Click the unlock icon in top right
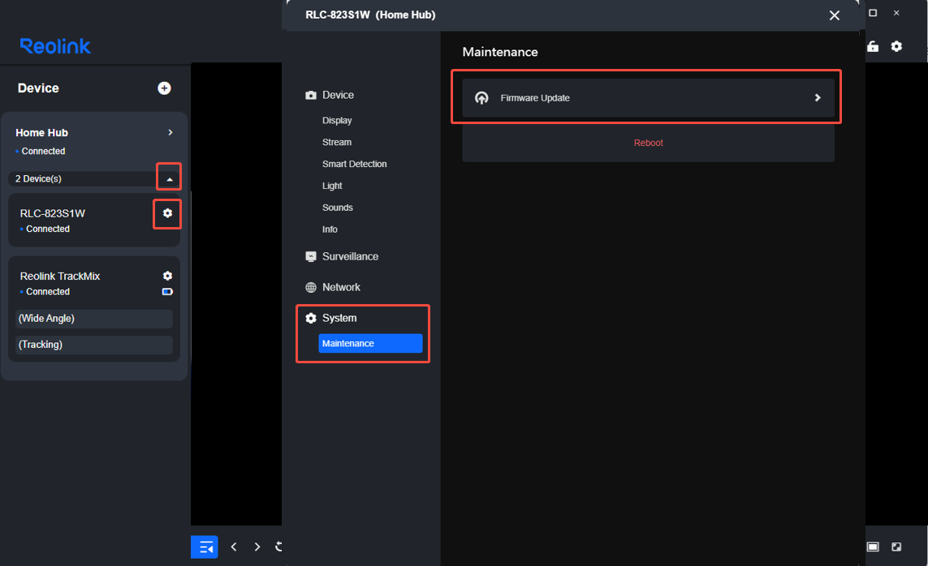This screenshot has height=566, width=928. point(873,46)
